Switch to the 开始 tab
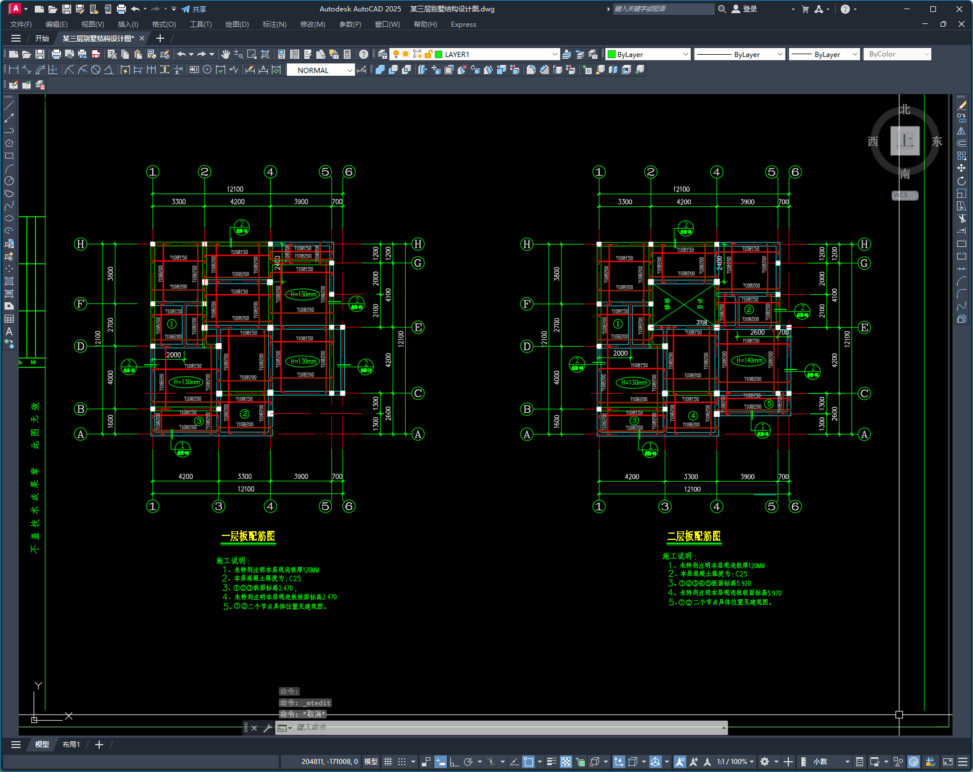This screenshot has height=772, width=973. 42,38
